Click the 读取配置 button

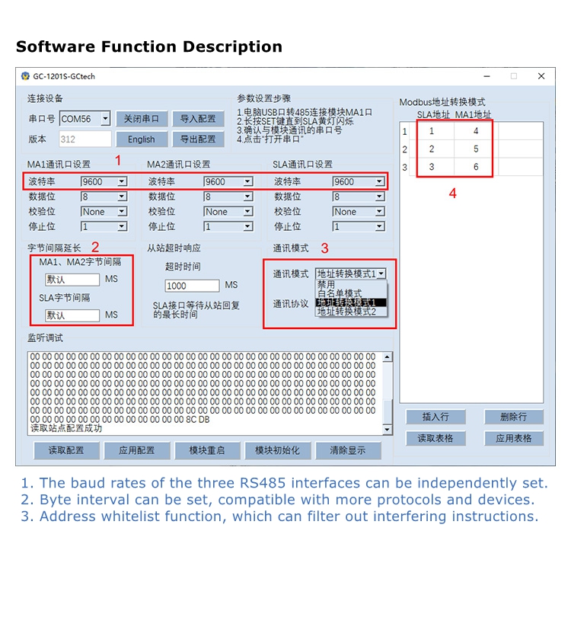click(66, 450)
